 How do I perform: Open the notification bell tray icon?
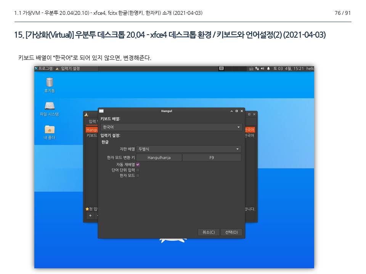coord(268,68)
